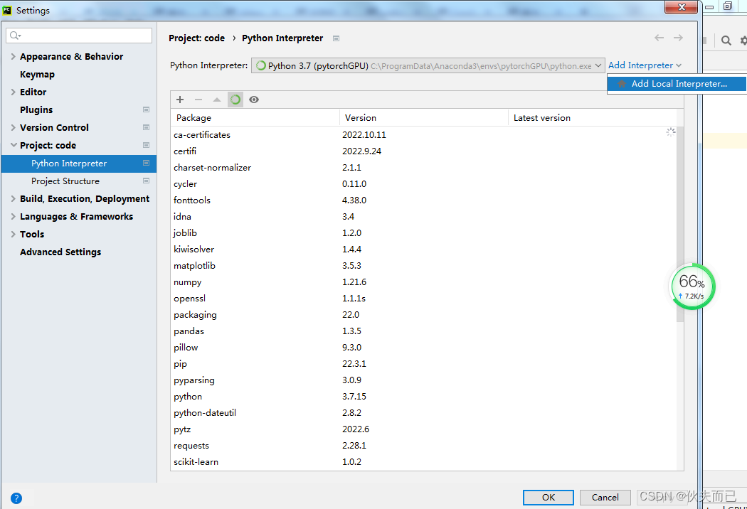
Task: Sort by Package column header
Action: point(255,117)
